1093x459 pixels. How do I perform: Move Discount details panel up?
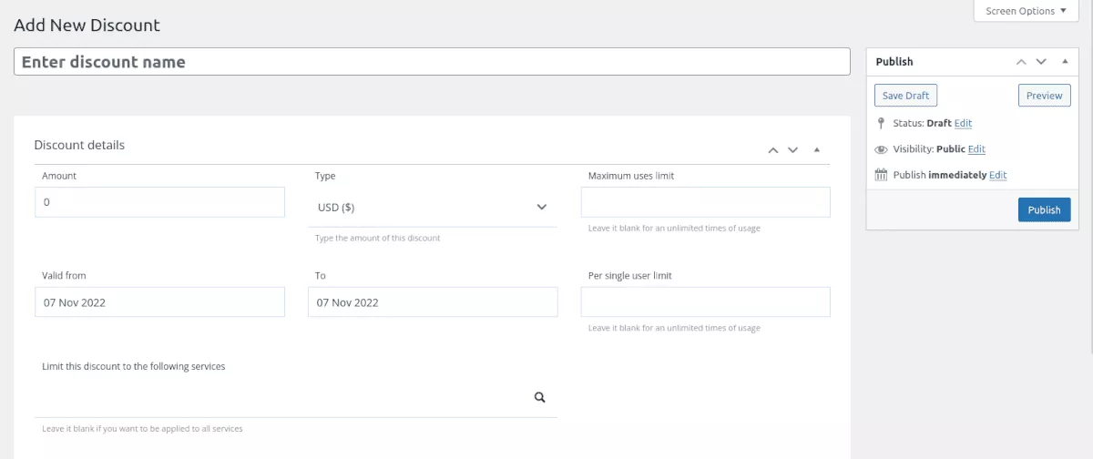pyautogui.click(x=773, y=149)
